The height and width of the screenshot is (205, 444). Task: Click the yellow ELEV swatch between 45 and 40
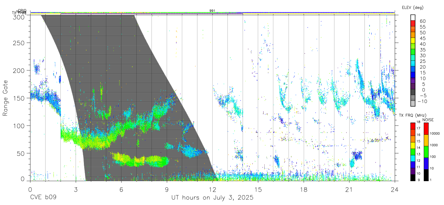click(413, 41)
